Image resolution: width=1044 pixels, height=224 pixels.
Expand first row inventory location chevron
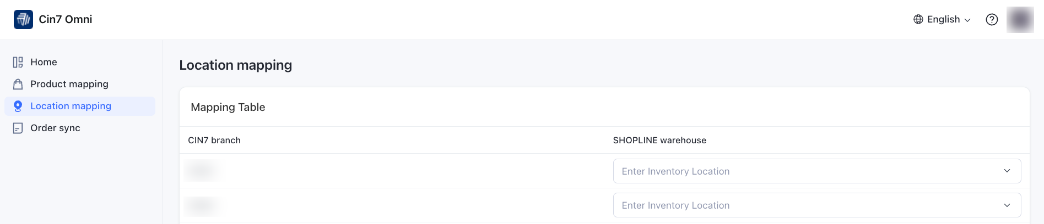1007,171
